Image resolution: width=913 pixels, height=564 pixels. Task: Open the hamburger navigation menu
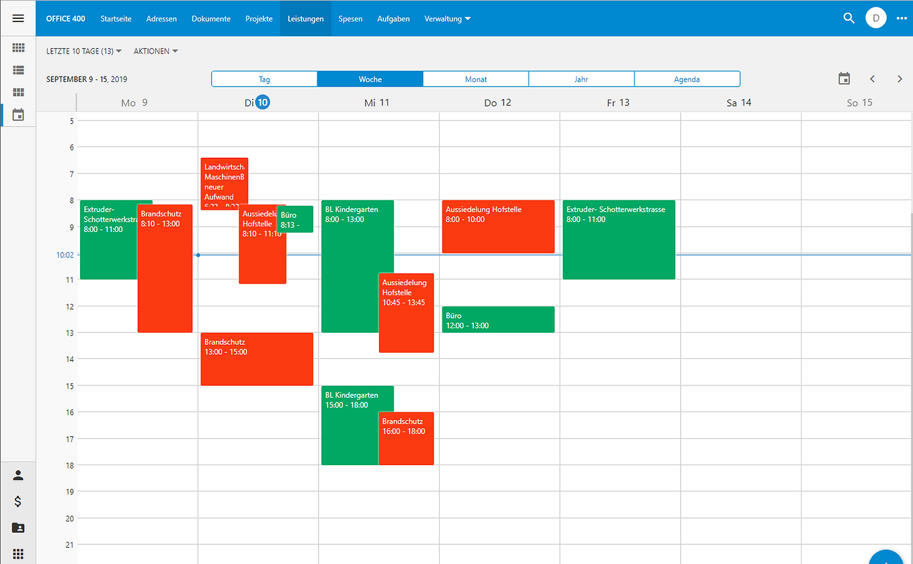(18, 18)
